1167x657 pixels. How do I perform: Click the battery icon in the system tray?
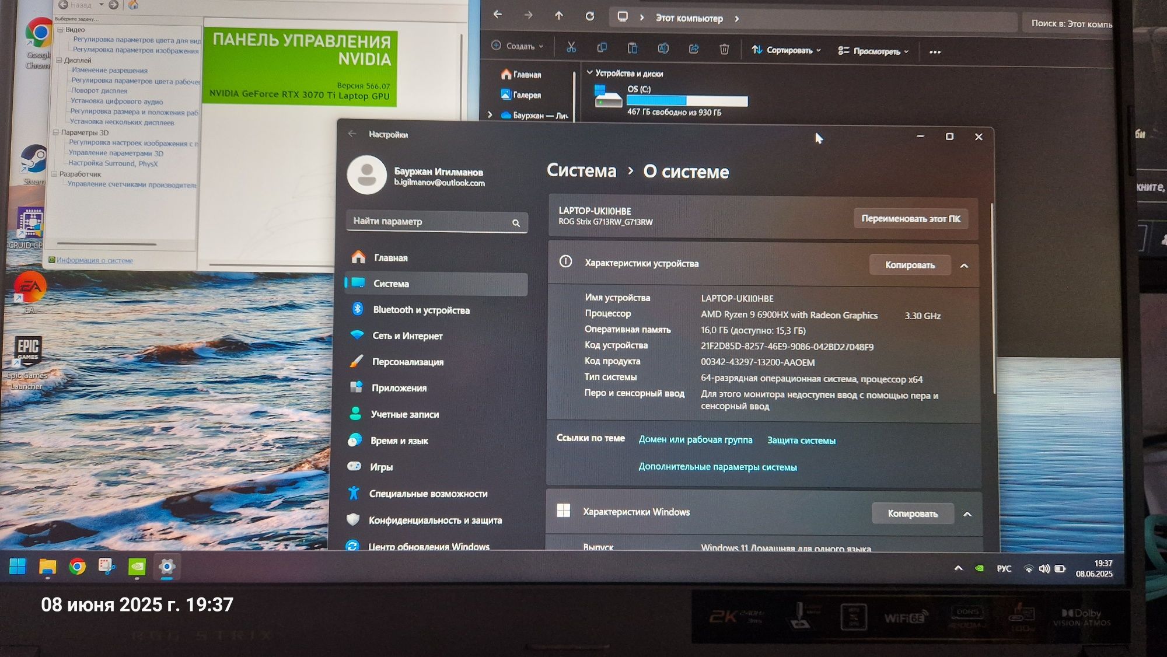click(x=1060, y=568)
